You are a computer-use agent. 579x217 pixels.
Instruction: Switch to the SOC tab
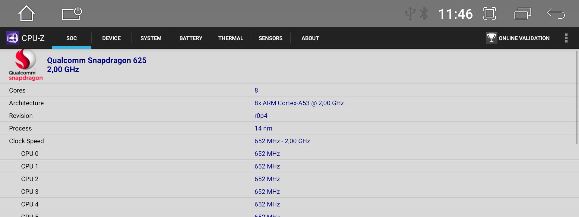(x=71, y=38)
